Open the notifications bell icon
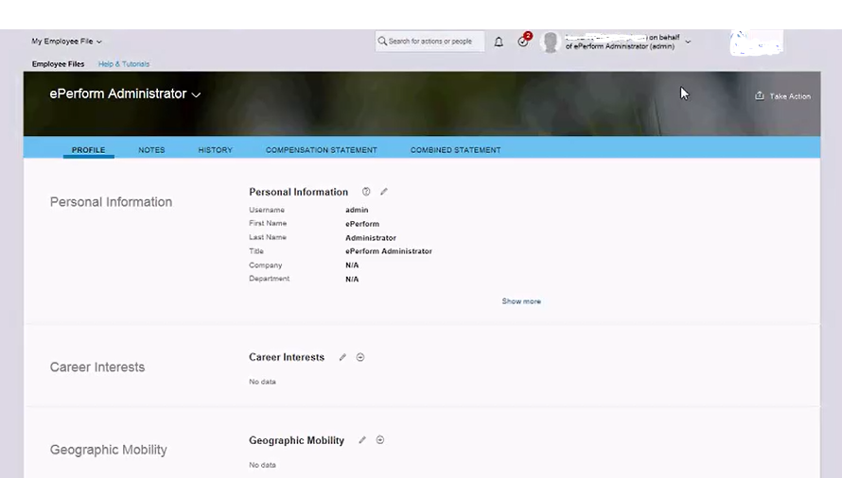 pyautogui.click(x=499, y=42)
